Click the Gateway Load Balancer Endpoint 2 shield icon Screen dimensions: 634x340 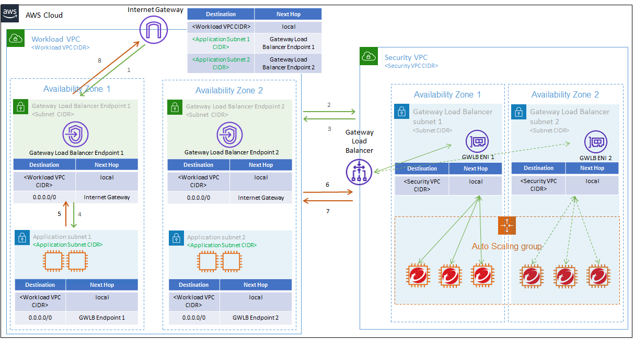tap(230, 135)
